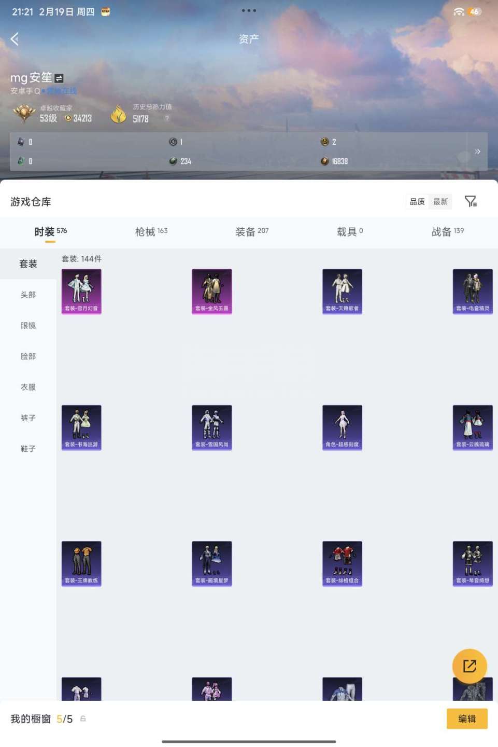Image resolution: width=498 pixels, height=747 pixels.
Task: Switch sorting to 最新
Action: pyautogui.click(x=440, y=201)
